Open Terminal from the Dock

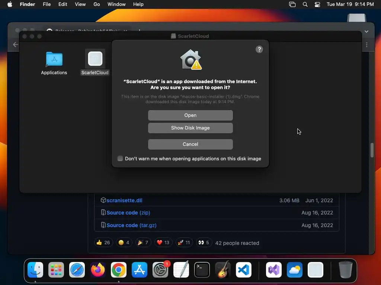[202, 270]
